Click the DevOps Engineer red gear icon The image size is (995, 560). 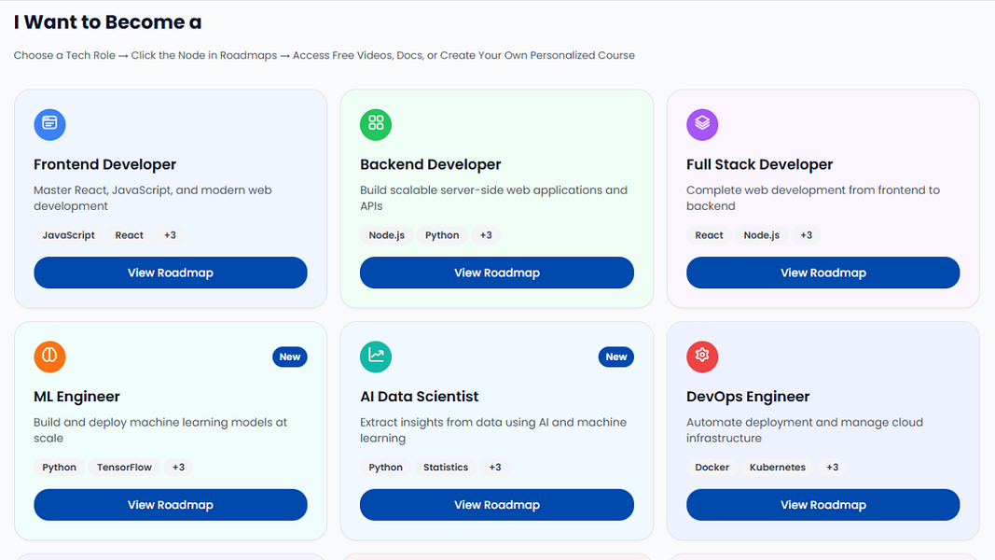[702, 357]
